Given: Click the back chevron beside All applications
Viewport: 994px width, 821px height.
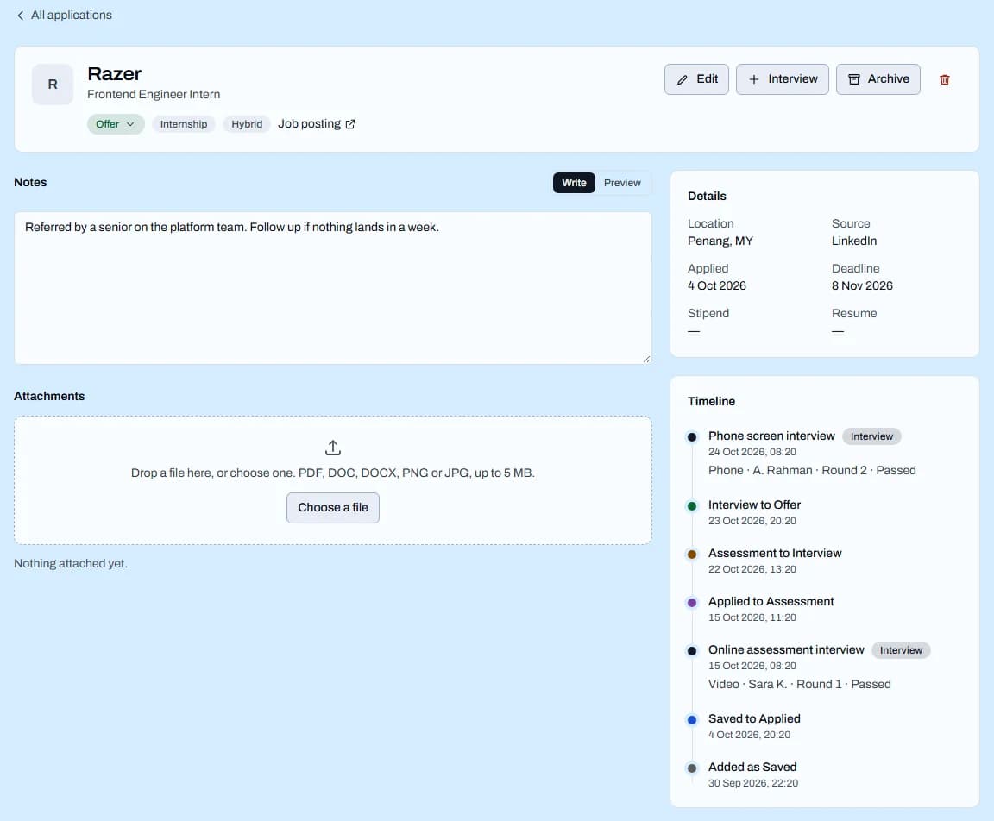Looking at the screenshot, I should pyautogui.click(x=21, y=16).
